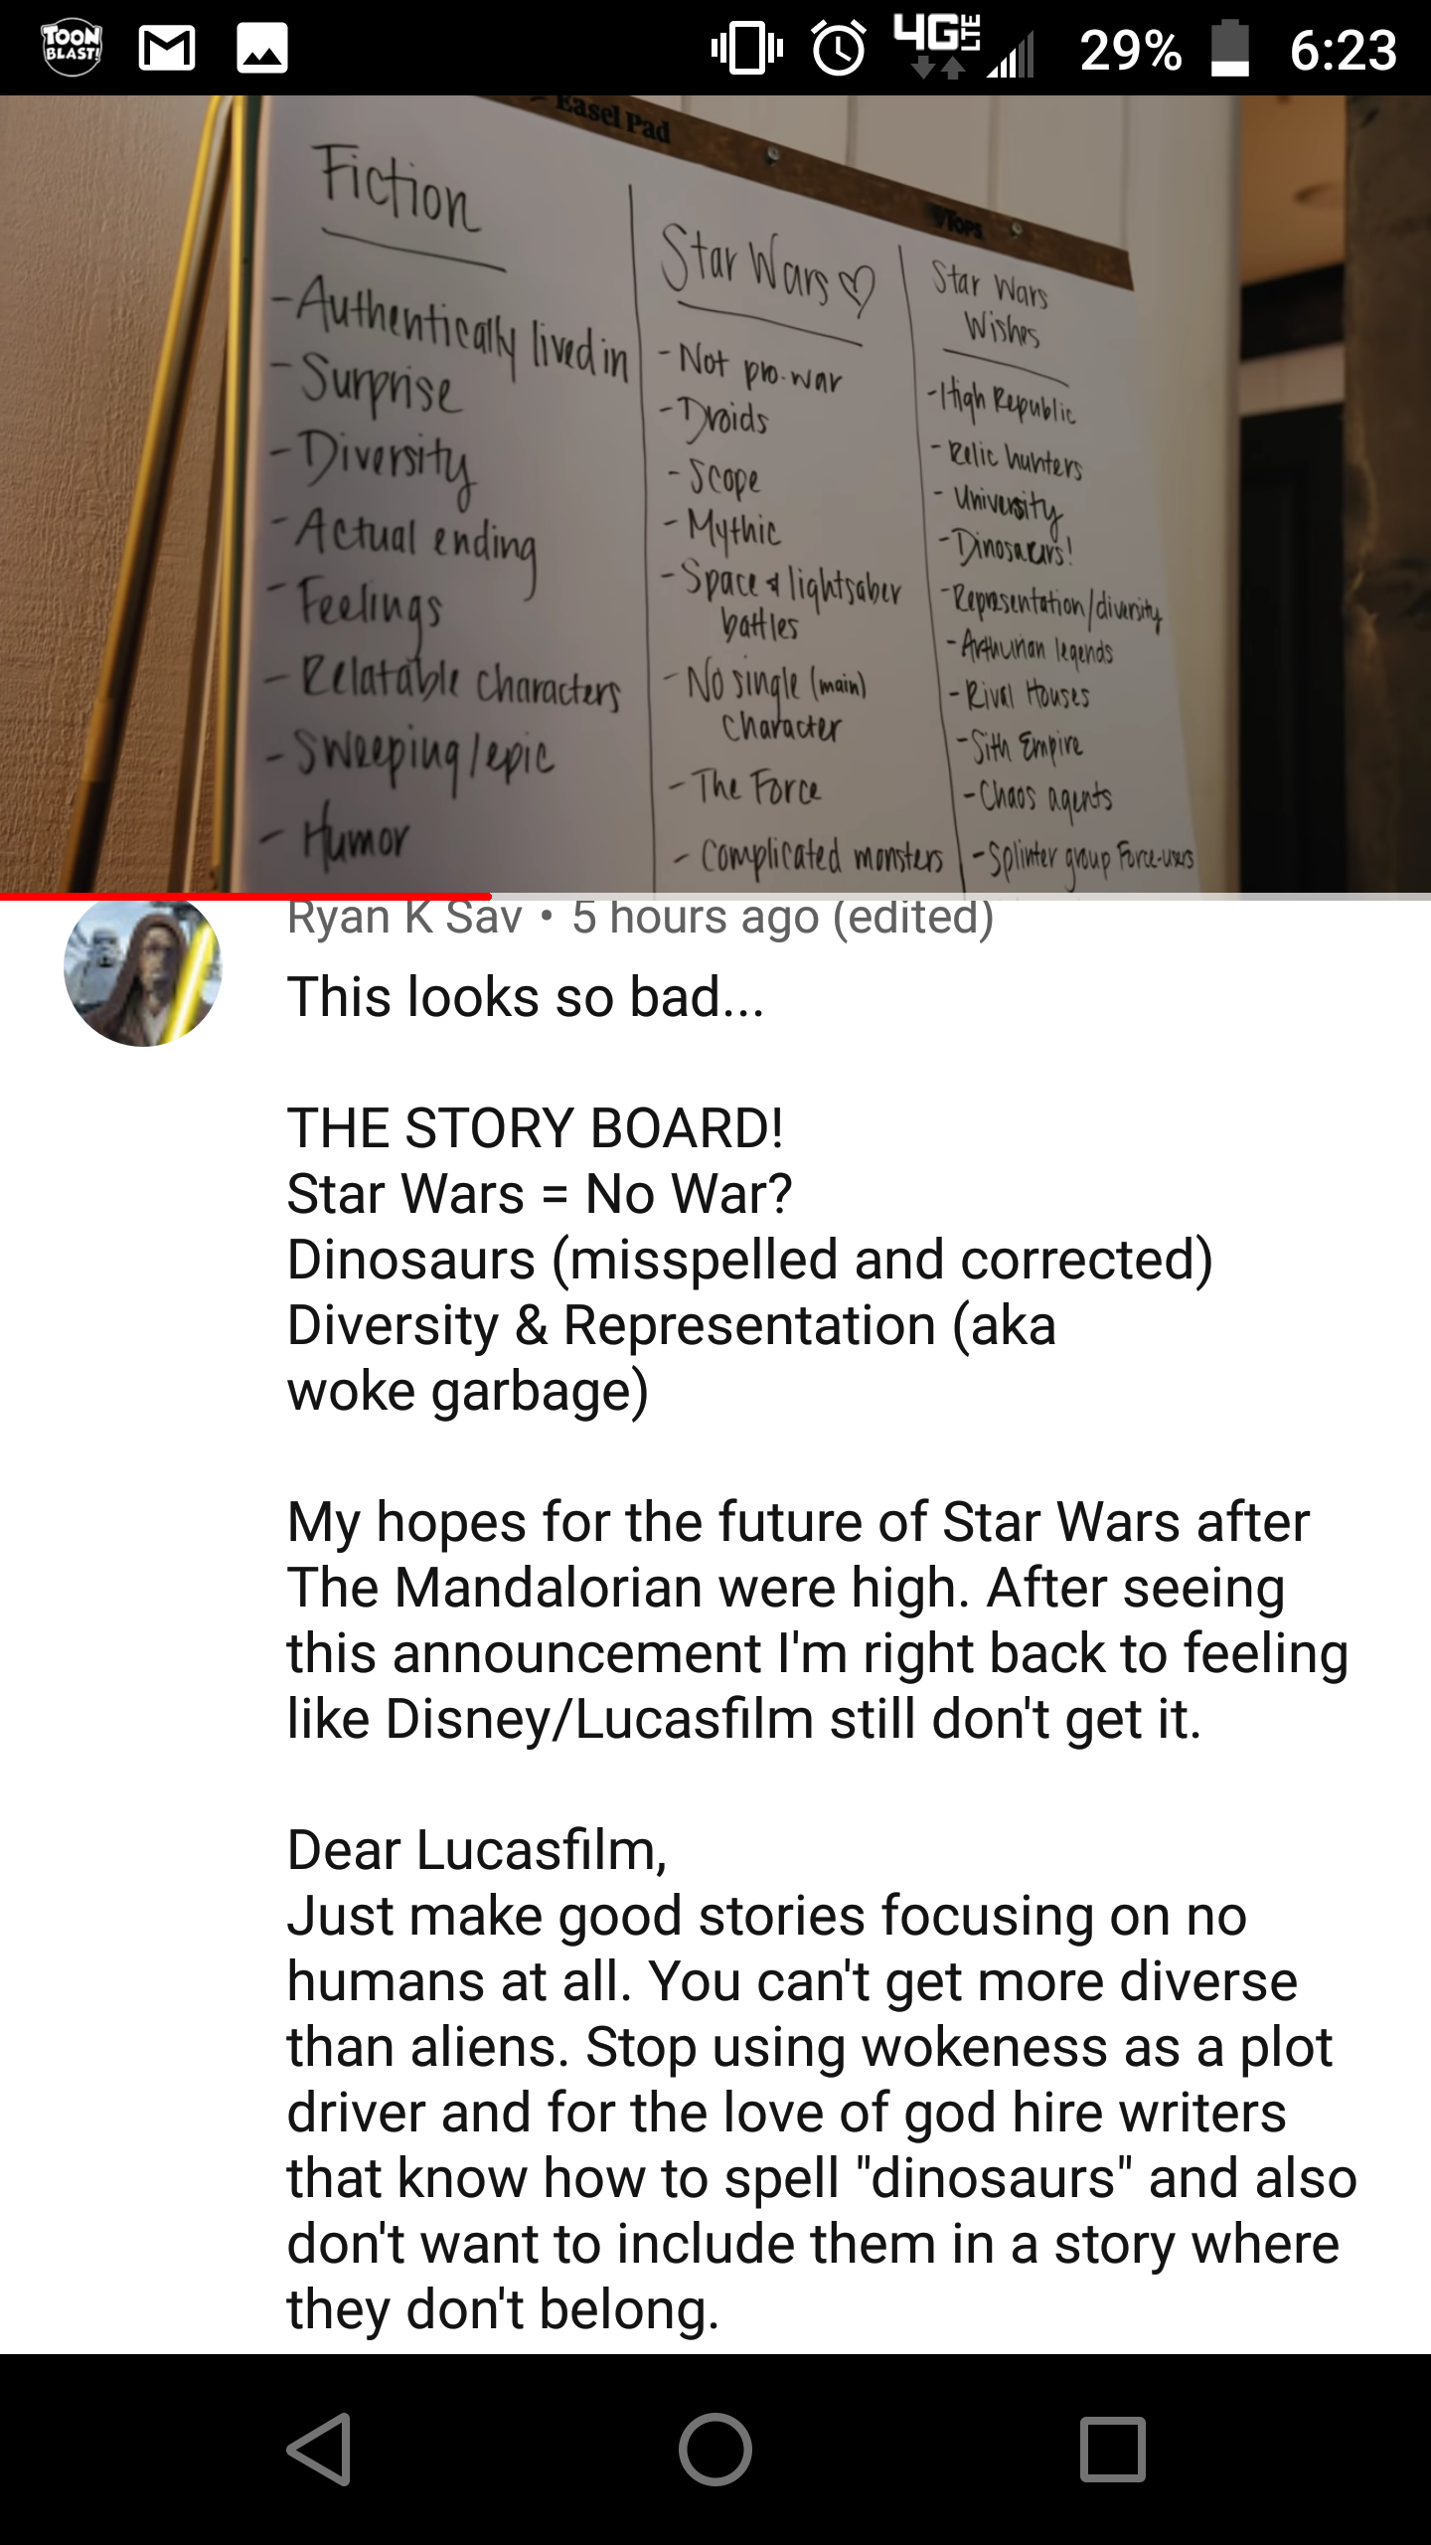The image size is (1431, 2545).
Task: Tap the 29% battery percentage text
Action: click(1131, 49)
